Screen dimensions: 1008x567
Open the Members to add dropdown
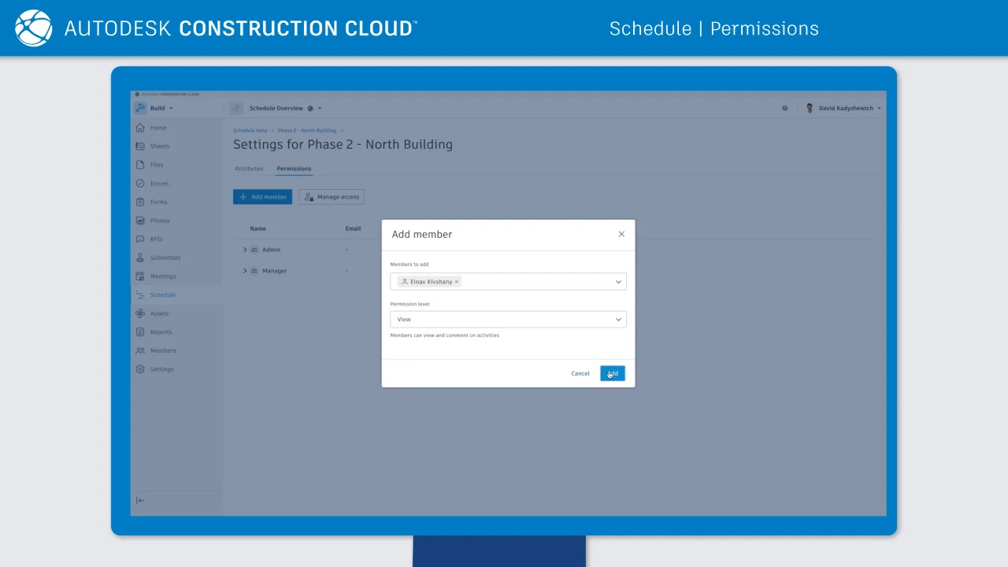618,282
